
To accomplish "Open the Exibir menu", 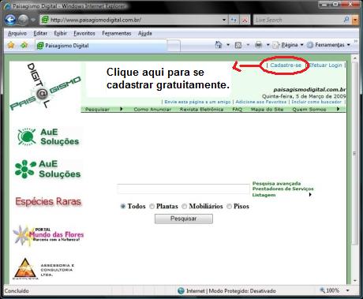I will [x=60, y=33].
